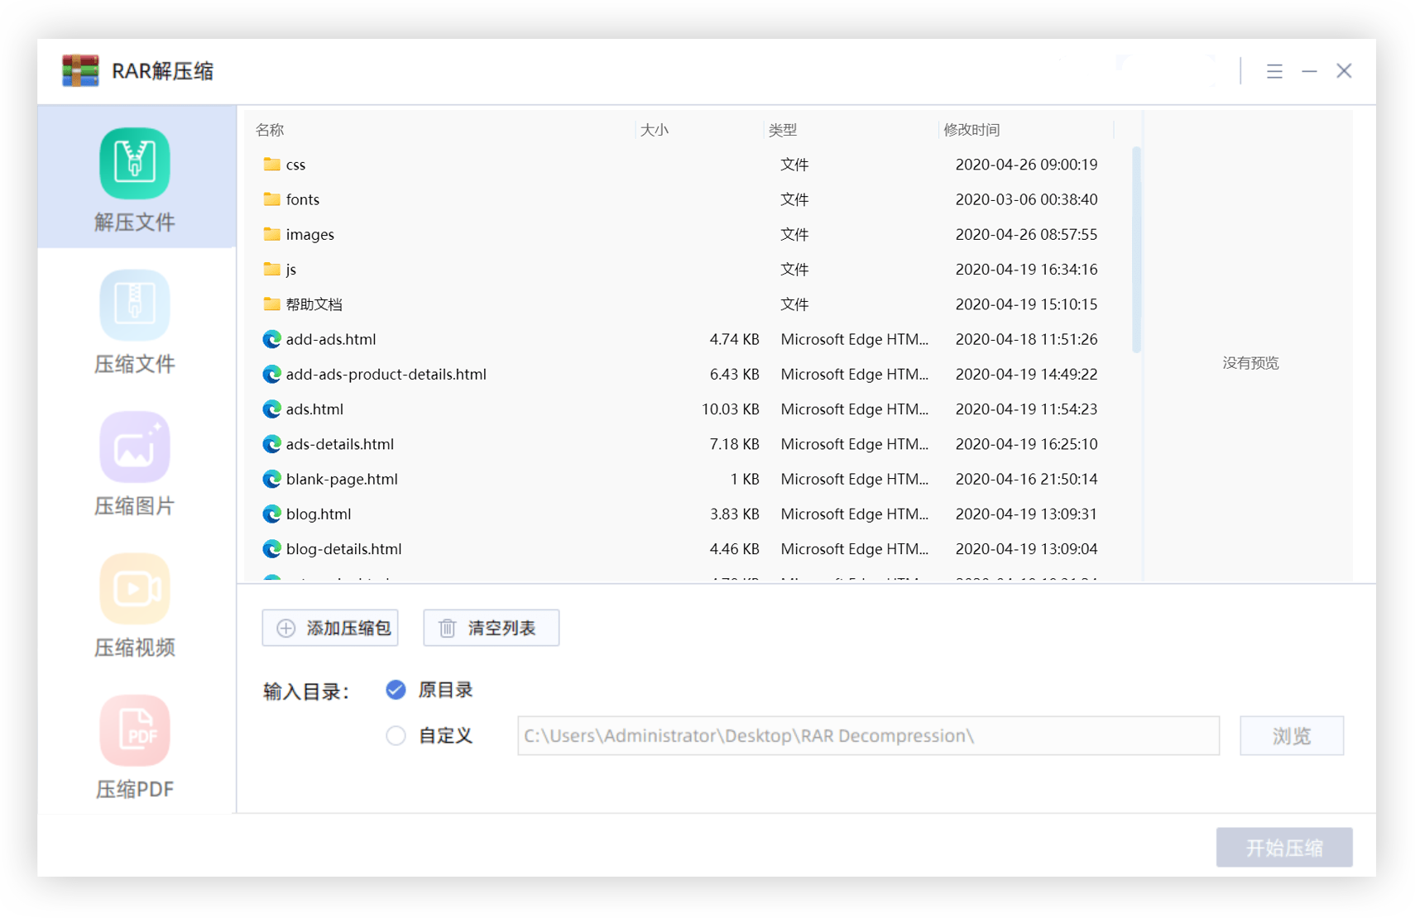Open the 压缩视频 video compression tool
1415x918 pixels.
click(135, 605)
